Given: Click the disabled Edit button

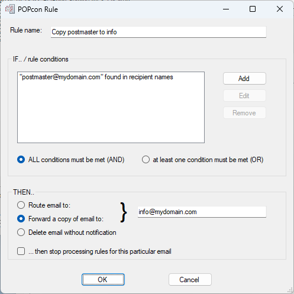Looking at the screenshot, I should click(244, 96).
